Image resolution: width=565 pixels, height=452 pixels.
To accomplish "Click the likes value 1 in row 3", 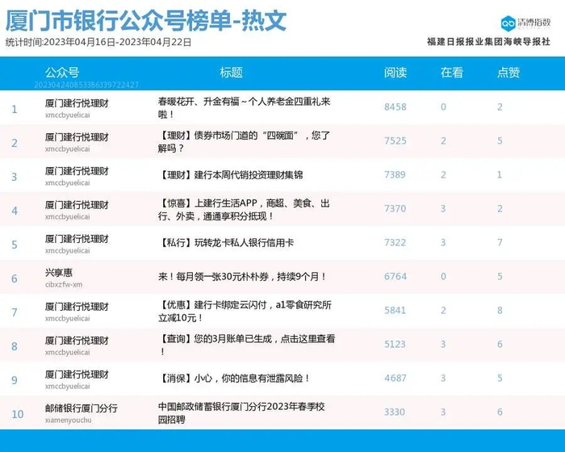I will (x=500, y=175).
